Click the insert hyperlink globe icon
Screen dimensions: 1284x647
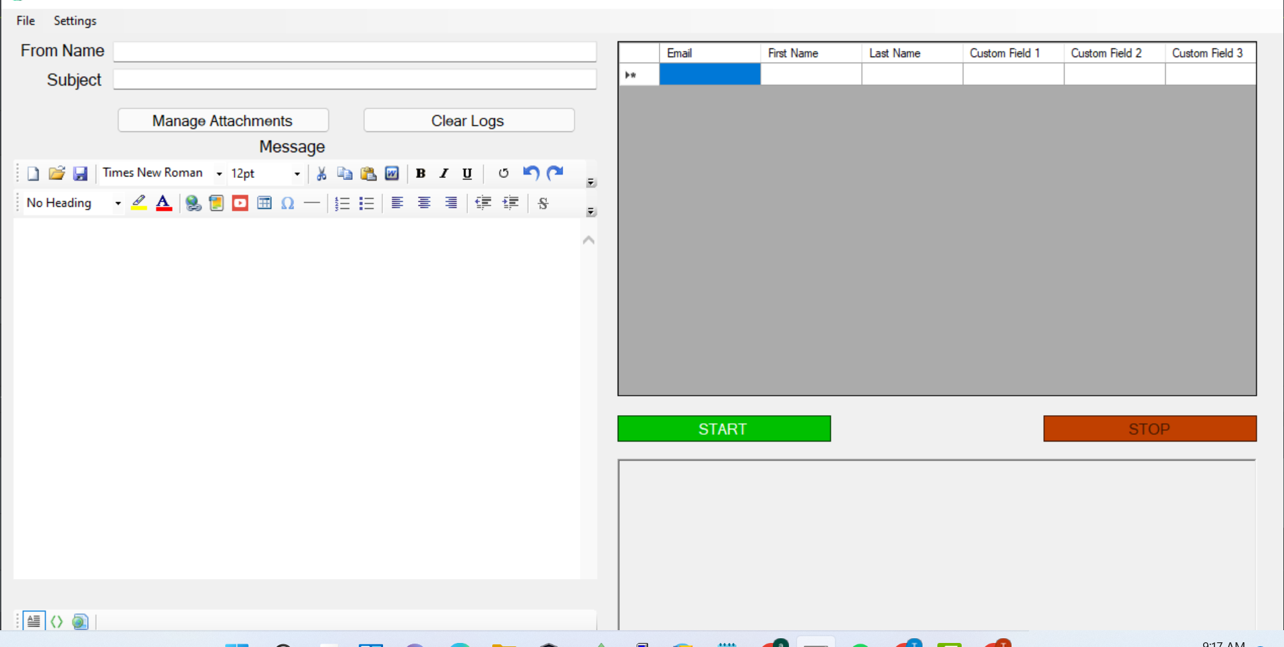coord(194,203)
